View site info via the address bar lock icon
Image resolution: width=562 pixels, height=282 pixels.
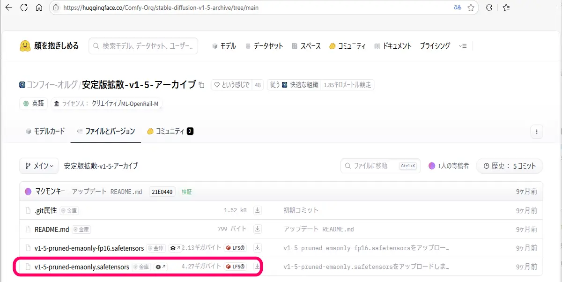[55, 7]
